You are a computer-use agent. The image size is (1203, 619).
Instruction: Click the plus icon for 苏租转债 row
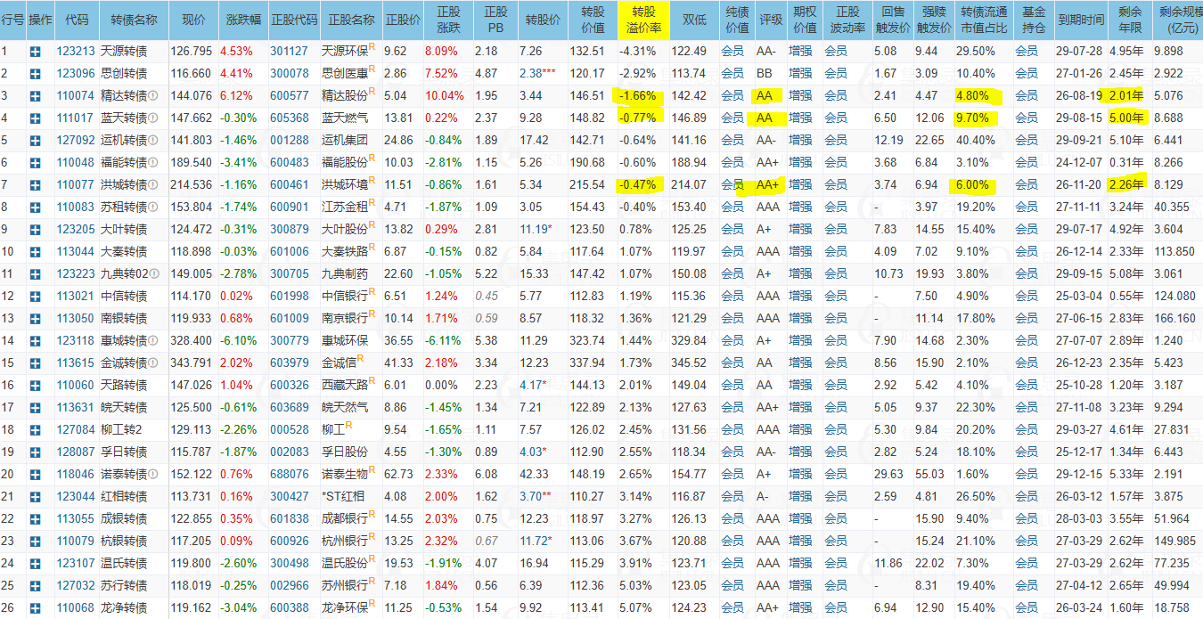click(x=35, y=208)
